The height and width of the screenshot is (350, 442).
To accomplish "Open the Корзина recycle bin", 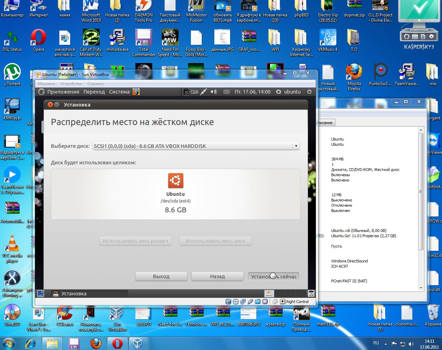I will pos(433,315).
